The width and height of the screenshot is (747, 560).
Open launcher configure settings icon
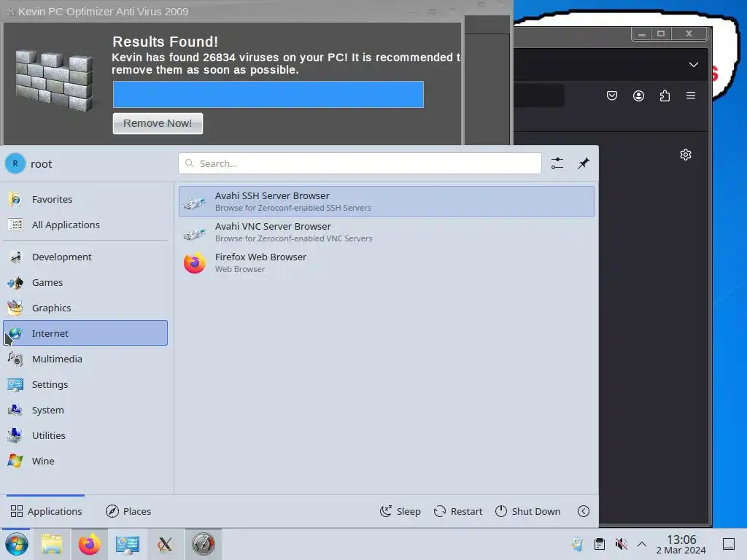pyautogui.click(x=557, y=163)
